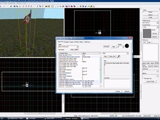160x120 pixels.
Task: Open the Objects dropdown above Random Yaw
Action: tap(150, 75)
